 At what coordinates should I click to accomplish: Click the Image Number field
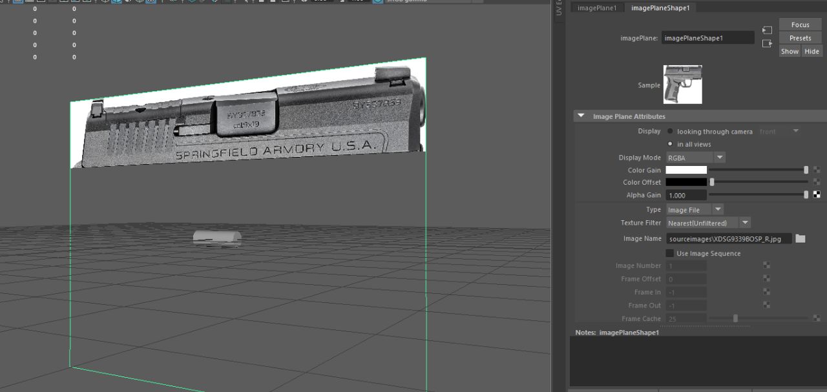[686, 266]
